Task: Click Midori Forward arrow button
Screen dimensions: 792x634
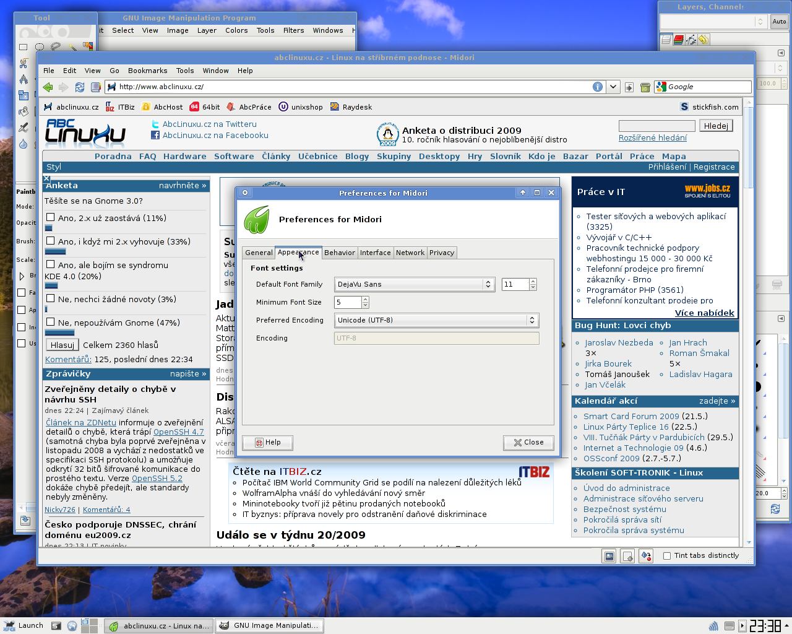Action: 63,87
